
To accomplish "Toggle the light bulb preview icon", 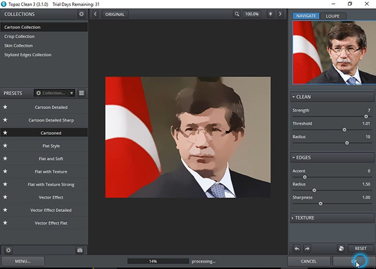I will click(x=271, y=14).
